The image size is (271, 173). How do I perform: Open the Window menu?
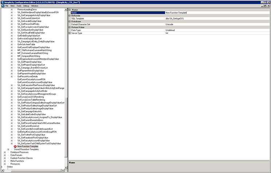pos(35,6)
